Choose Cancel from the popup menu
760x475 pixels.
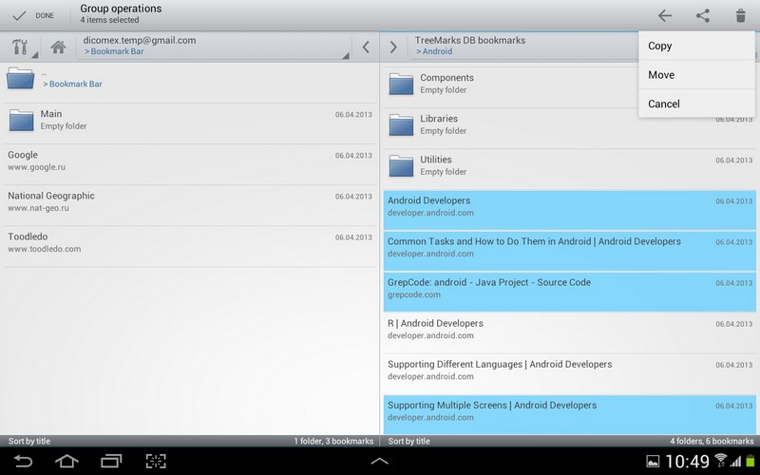(x=696, y=104)
